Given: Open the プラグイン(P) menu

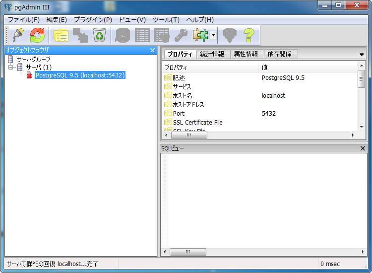Looking at the screenshot, I should [x=93, y=20].
